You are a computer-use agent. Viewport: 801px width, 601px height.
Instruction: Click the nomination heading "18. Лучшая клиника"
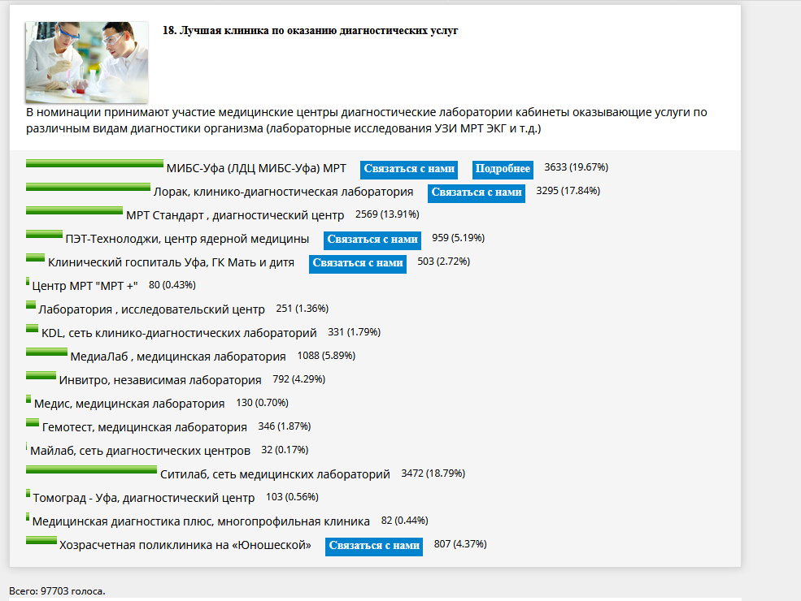pyautogui.click(x=311, y=31)
